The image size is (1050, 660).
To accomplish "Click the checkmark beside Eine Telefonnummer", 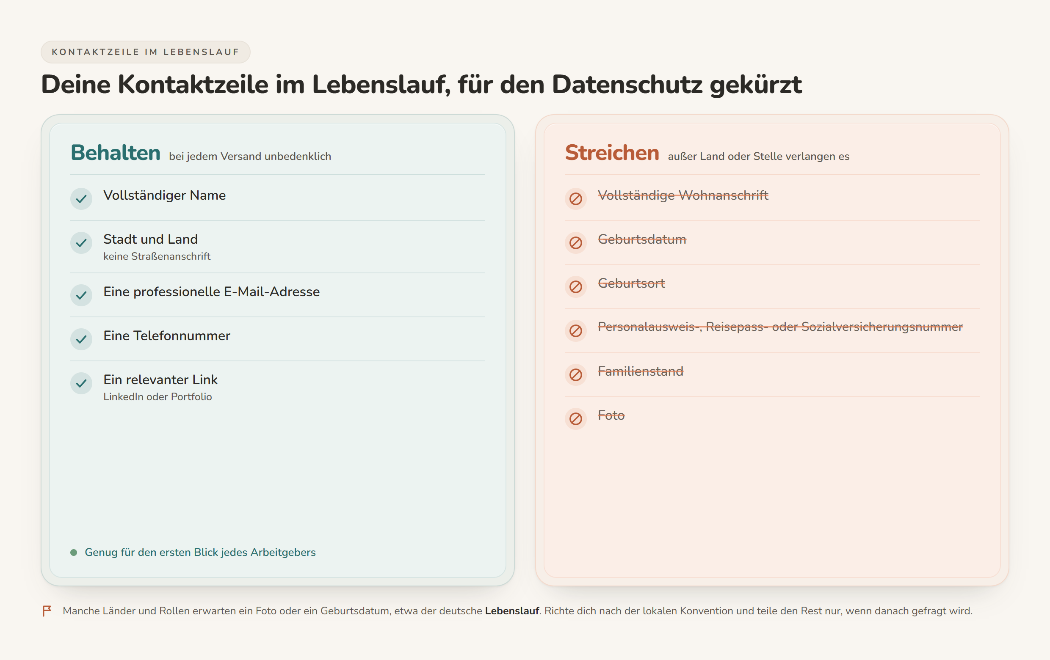I will [x=81, y=339].
